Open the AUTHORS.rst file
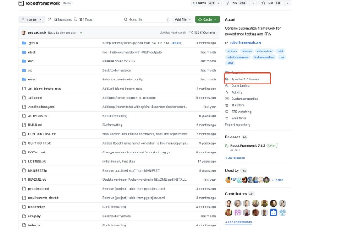Image resolution: width=337 pixels, height=232 pixels. click(38, 116)
